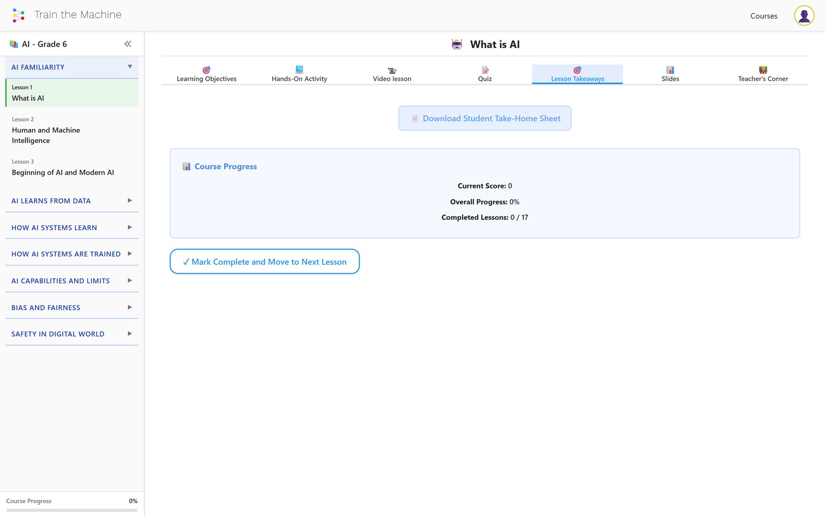The image size is (825, 516).
Task: Click the Lesson Takeaways tab label
Action: (577, 79)
